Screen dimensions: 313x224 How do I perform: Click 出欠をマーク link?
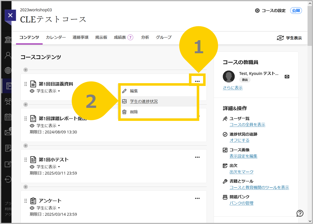(x=241, y=172)
